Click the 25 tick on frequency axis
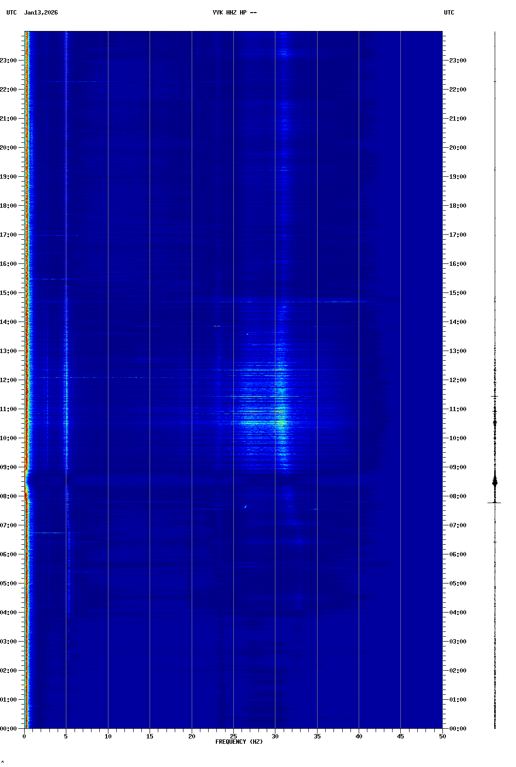This screenshot has width=516, height=767. [233, 736]
